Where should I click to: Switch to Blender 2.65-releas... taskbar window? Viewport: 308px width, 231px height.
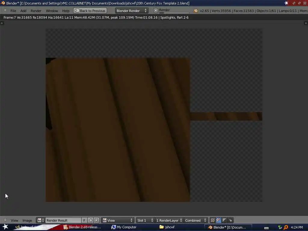tap(82, 227)
